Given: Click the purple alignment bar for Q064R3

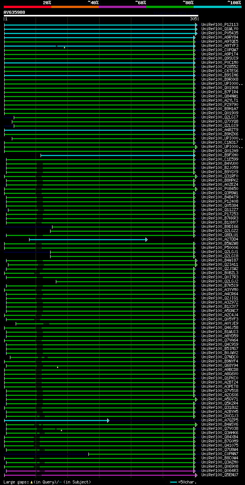Looking at the screenshot, I should click(x=101, y=471).
